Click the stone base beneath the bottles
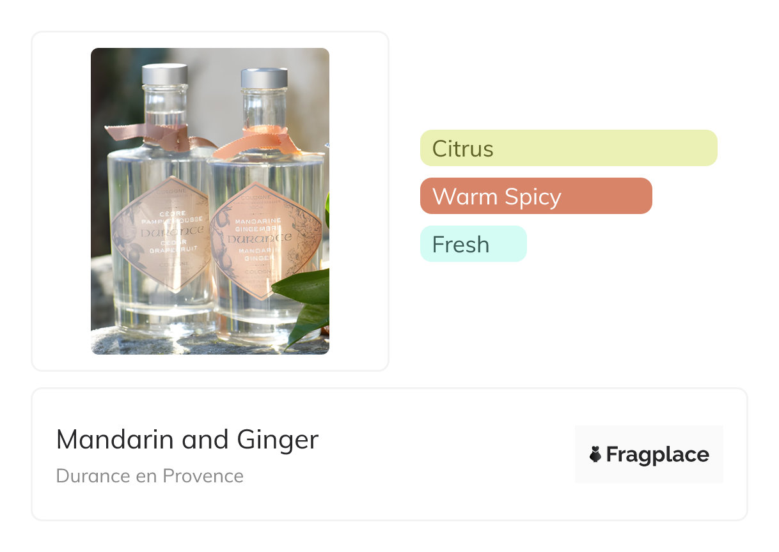 coord(192,344)
